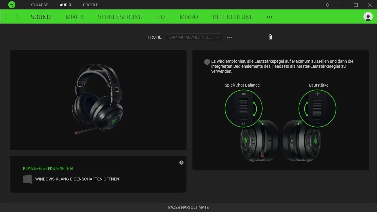Click the Razer logo icon

[12, 5]
